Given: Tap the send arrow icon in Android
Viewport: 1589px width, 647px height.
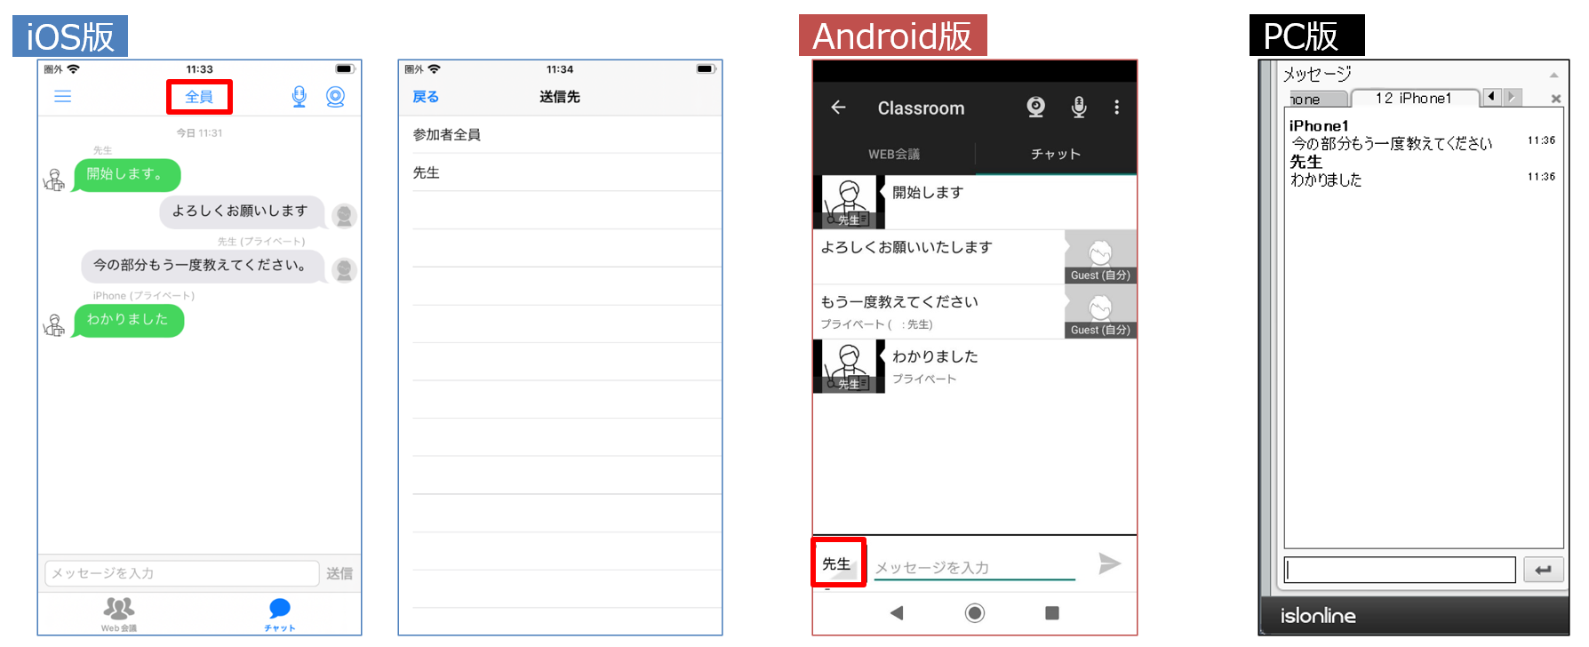Looking at the screenshot, I should (1109, 563).
